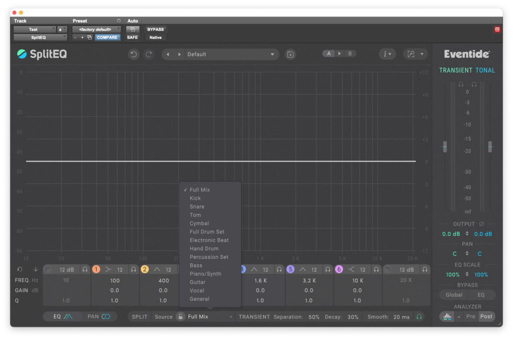The width and height of the screenshot is (513, 339).
Task: Click the save preset icon
Action: coord(291,54)
